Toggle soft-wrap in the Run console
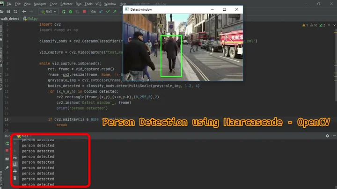 tap(15, 158)
